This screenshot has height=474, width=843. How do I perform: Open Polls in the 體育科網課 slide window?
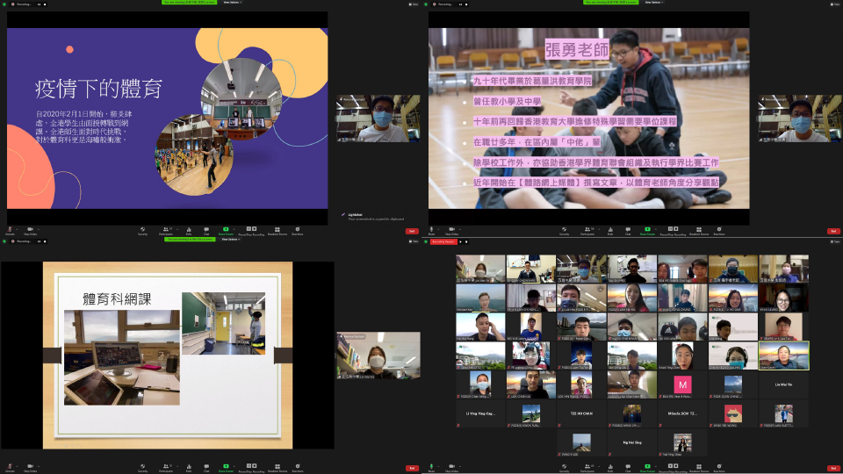(189, 468)
